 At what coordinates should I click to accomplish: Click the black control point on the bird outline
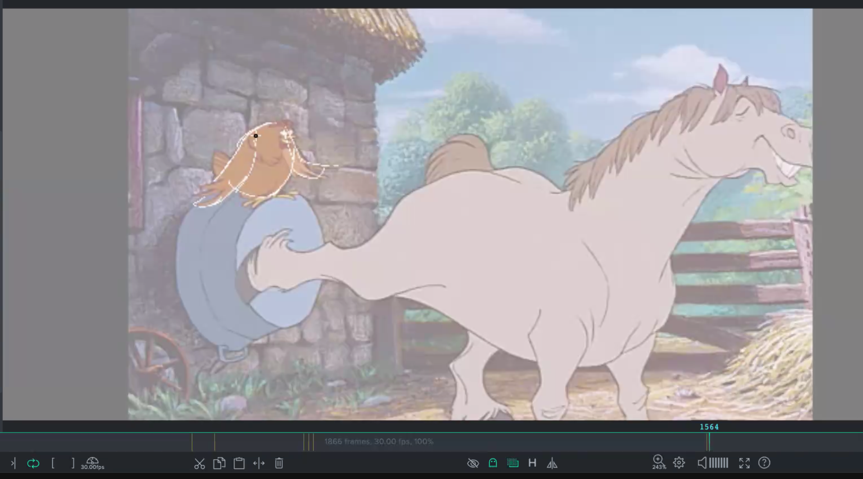[256, 136]
